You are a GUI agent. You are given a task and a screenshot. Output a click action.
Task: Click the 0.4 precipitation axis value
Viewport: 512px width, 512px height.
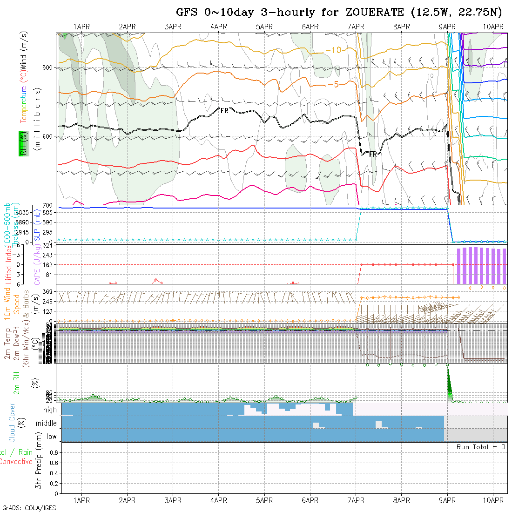point(54,473)
